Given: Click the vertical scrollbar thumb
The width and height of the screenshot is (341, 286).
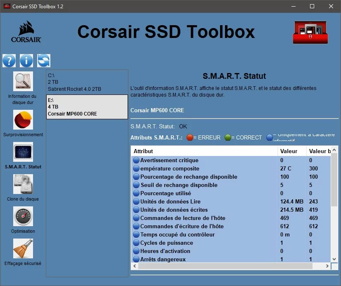Looking at the screenshot, I should click(334, 180).
